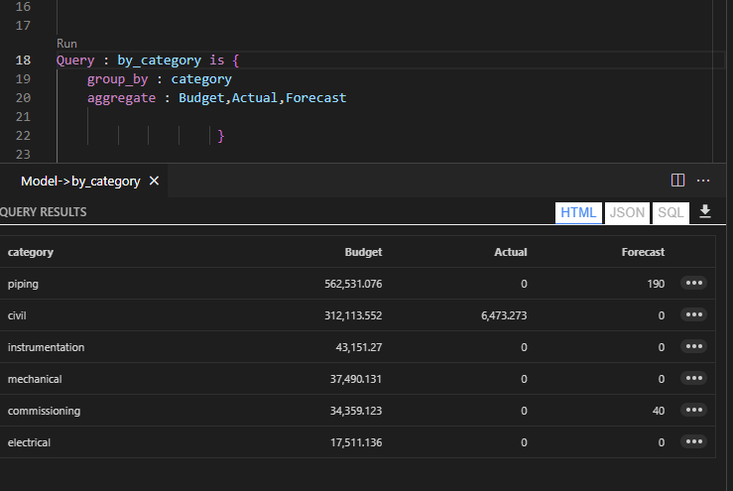
Task: Download the query results
Action: pyautogui.click(x=705, y=211)
